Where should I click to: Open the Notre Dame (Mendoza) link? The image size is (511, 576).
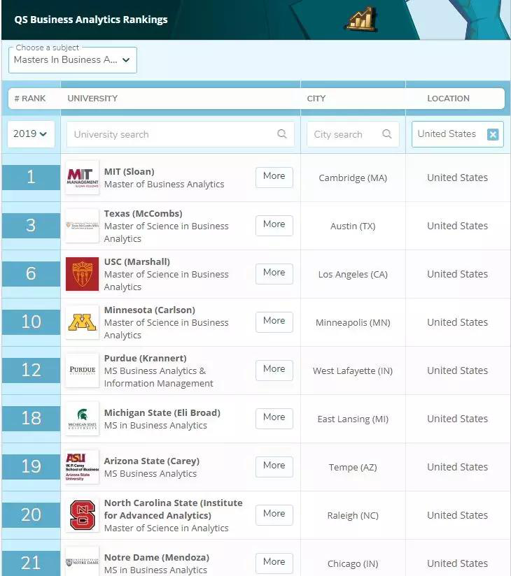(157, 557)
